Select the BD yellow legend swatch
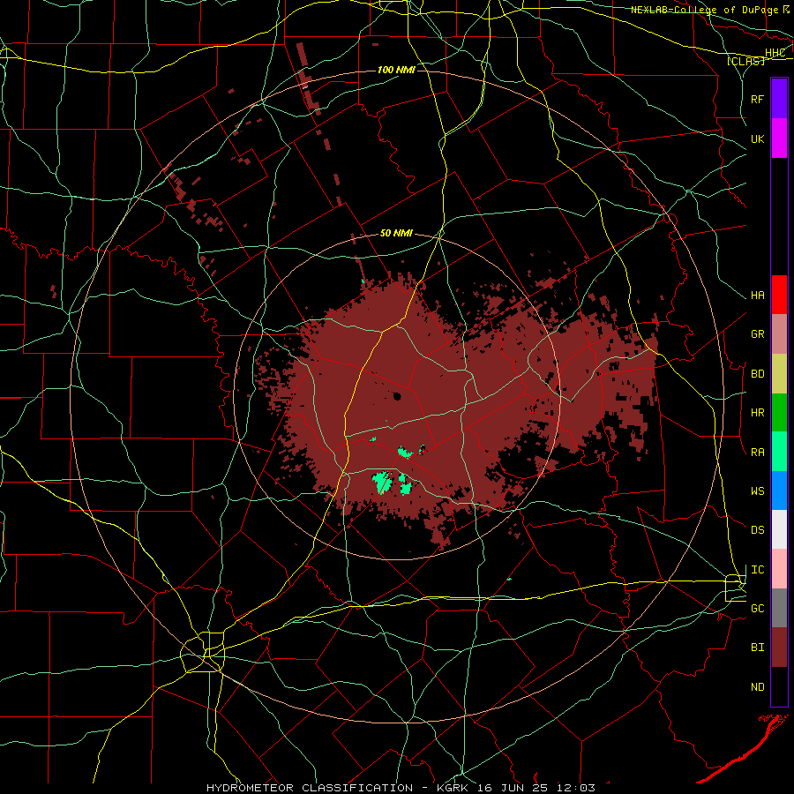Viewport: 794px width, 794px height. point(779,373)
